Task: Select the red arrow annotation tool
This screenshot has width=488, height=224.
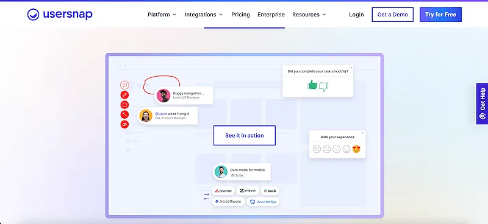Action: pos(124,114)
